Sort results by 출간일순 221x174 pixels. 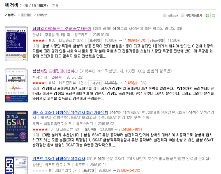[25, 15]
